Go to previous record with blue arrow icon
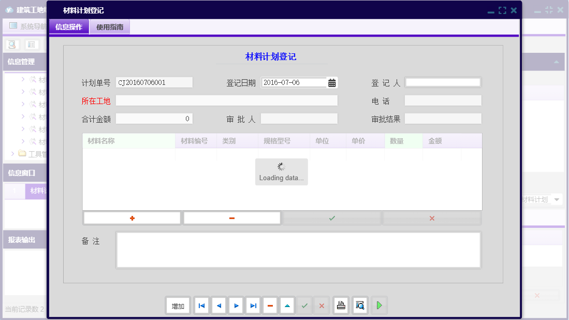 coord(218,306)
